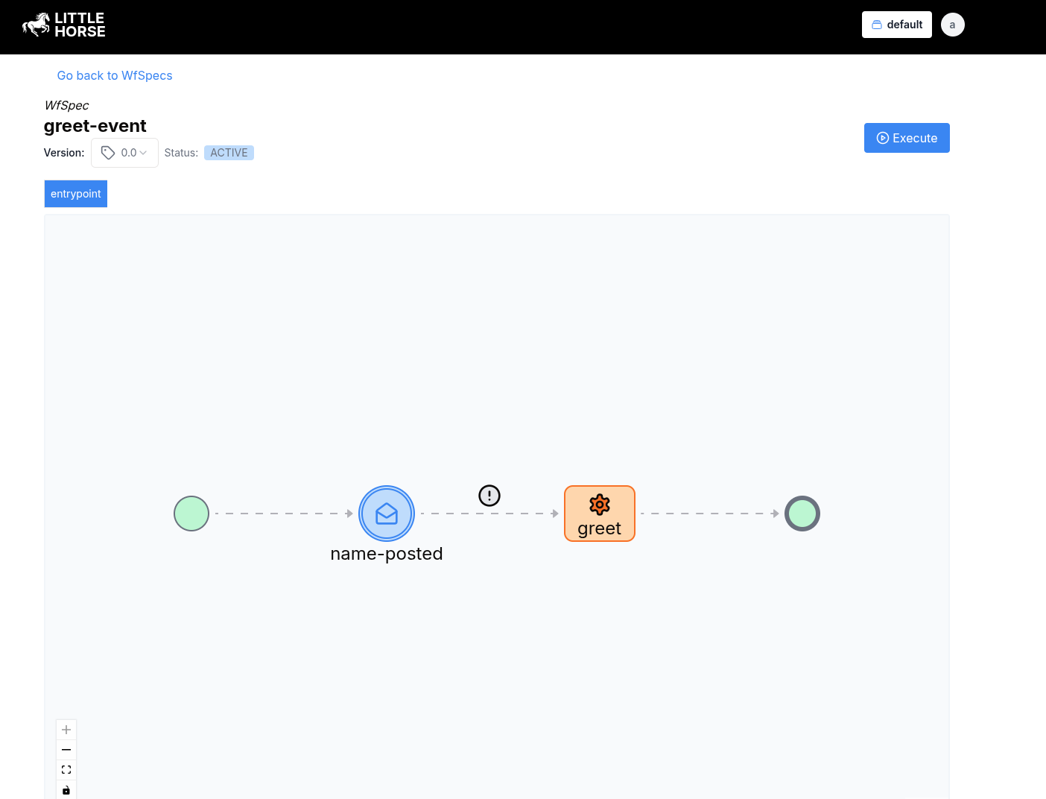The image size is (1046, 799).
Task: Open the default tenant selector
Action: (896, 24)
